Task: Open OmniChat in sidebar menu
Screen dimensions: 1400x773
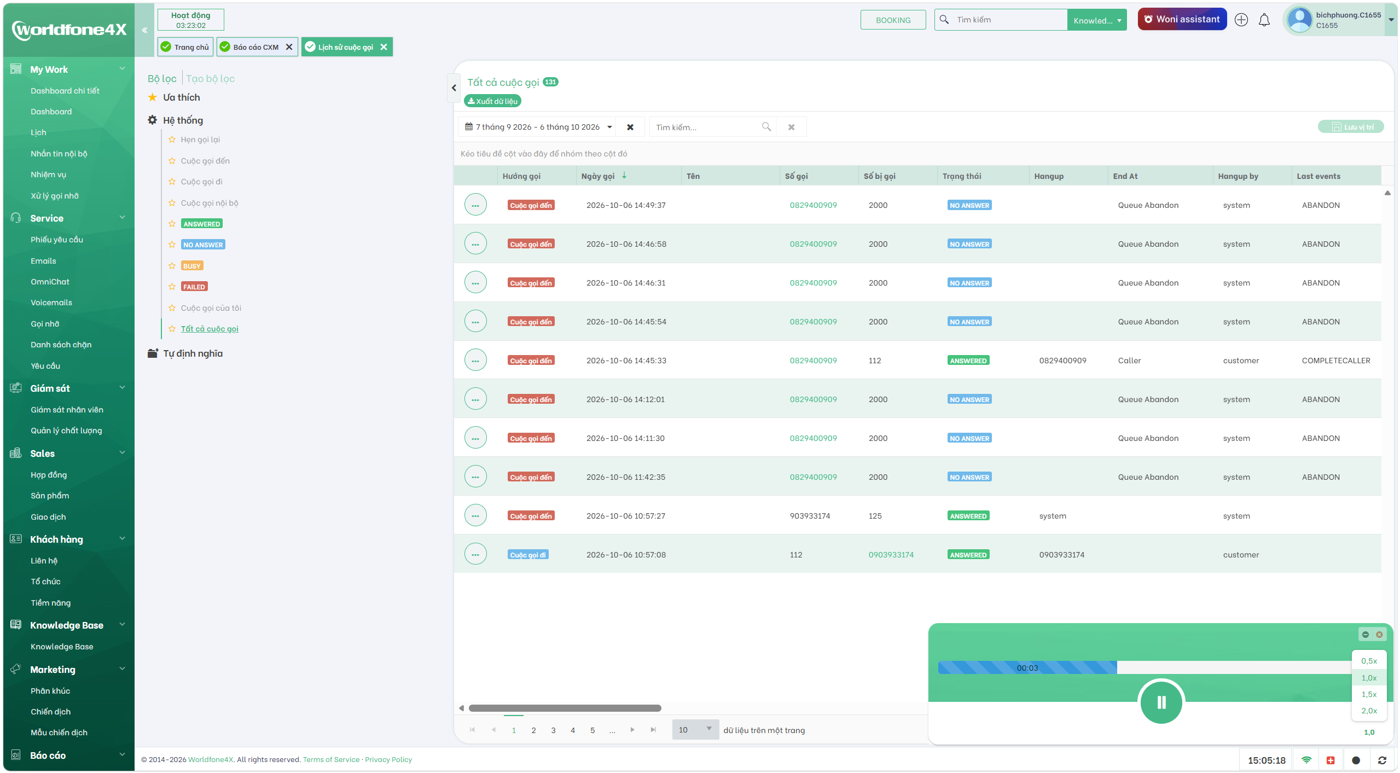Action: pyautogui.click(x=50, y=282)
